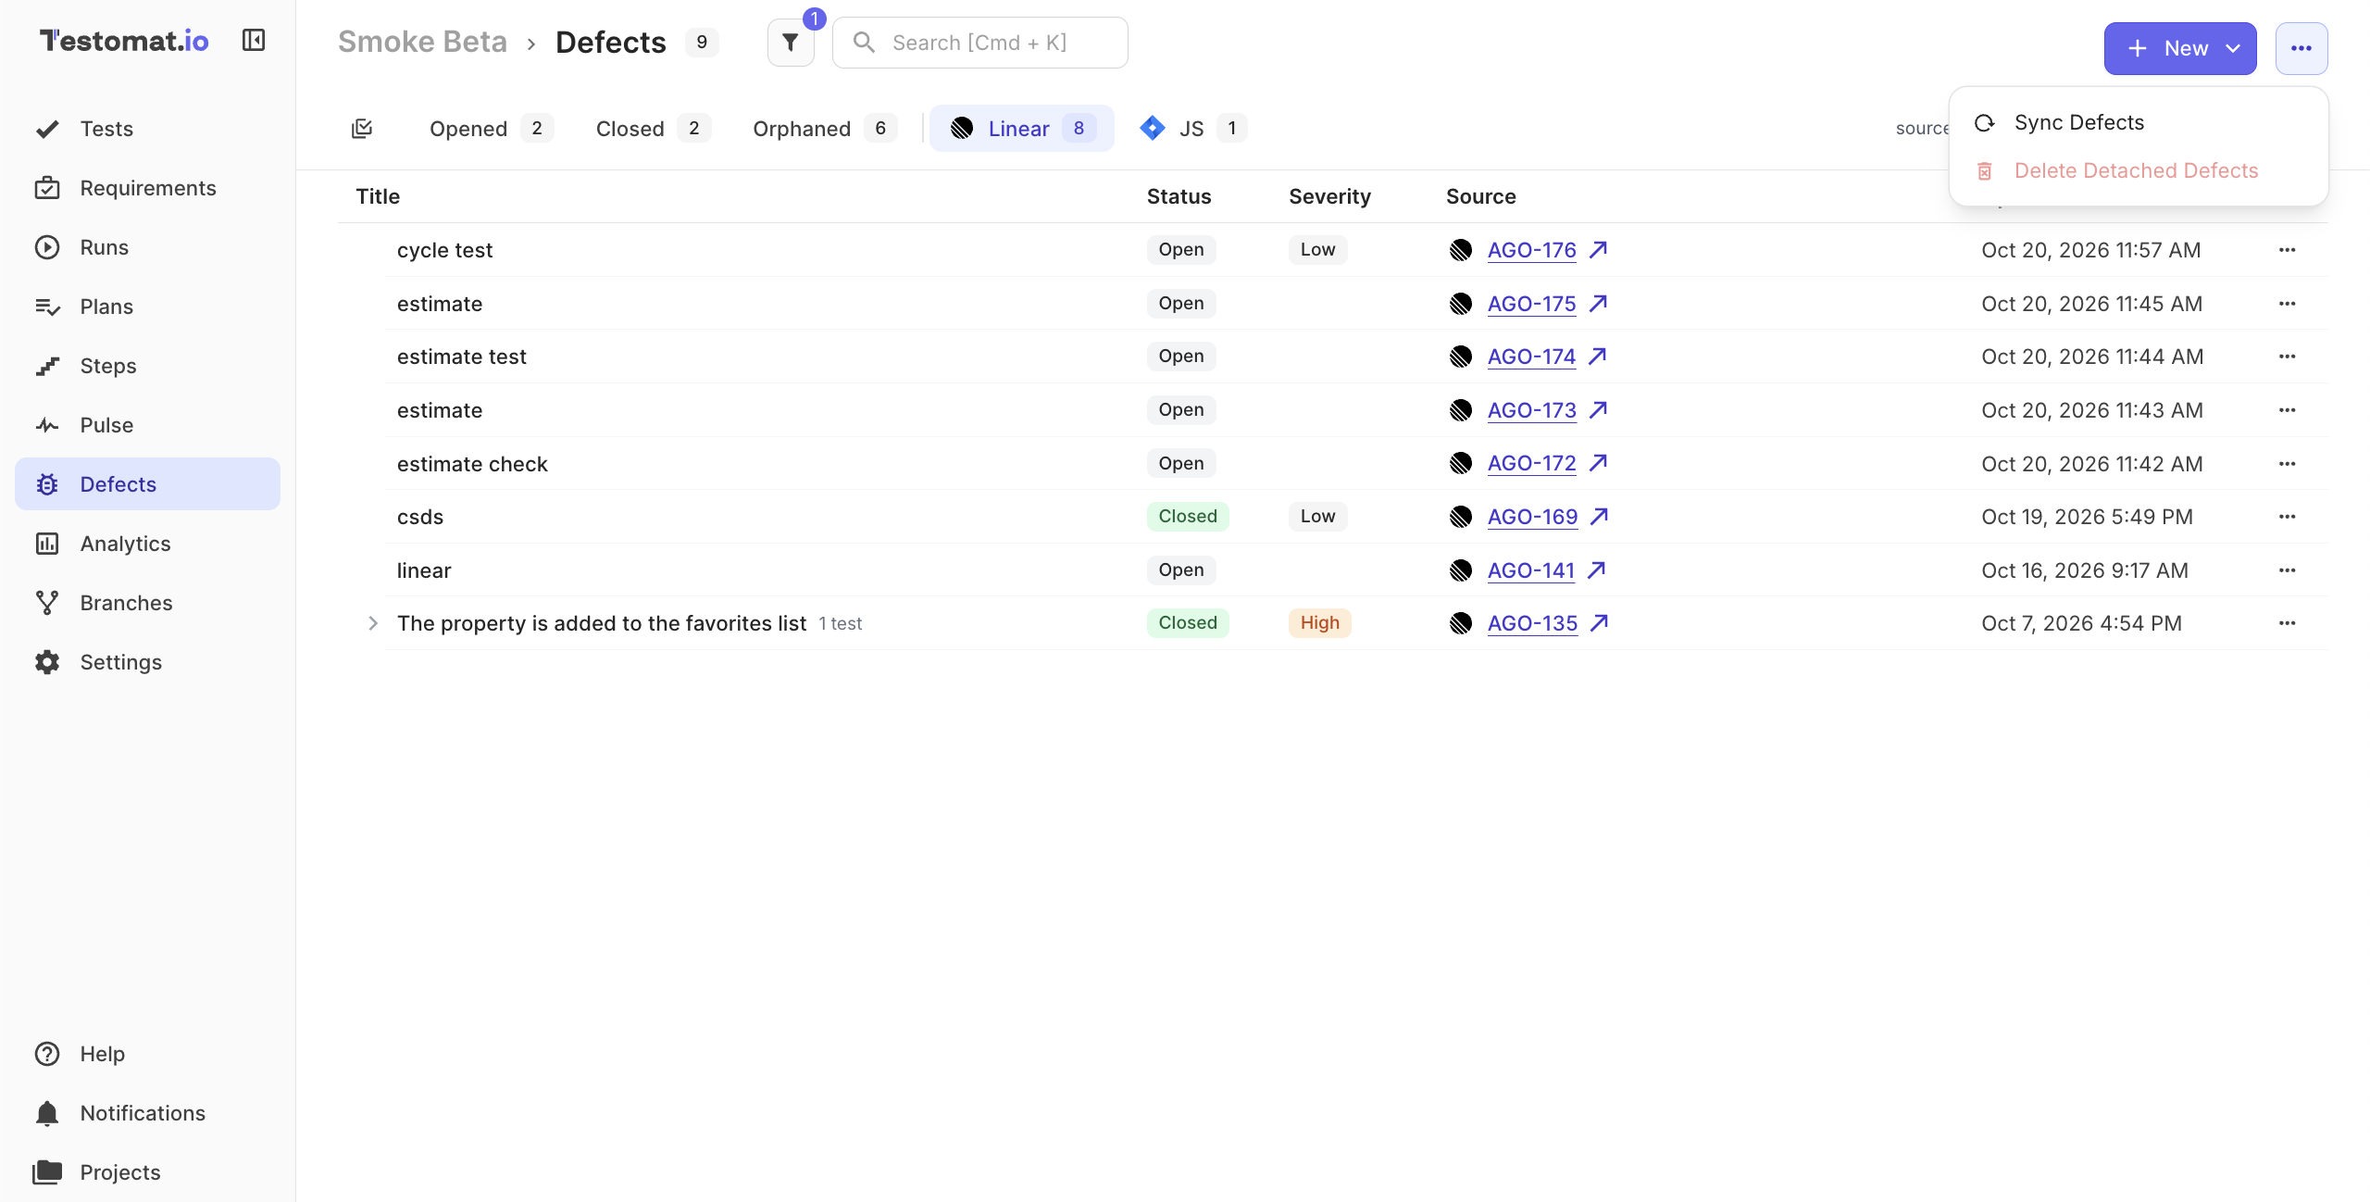
Task: Switch to the Closed tab
Action: [653, 129]
